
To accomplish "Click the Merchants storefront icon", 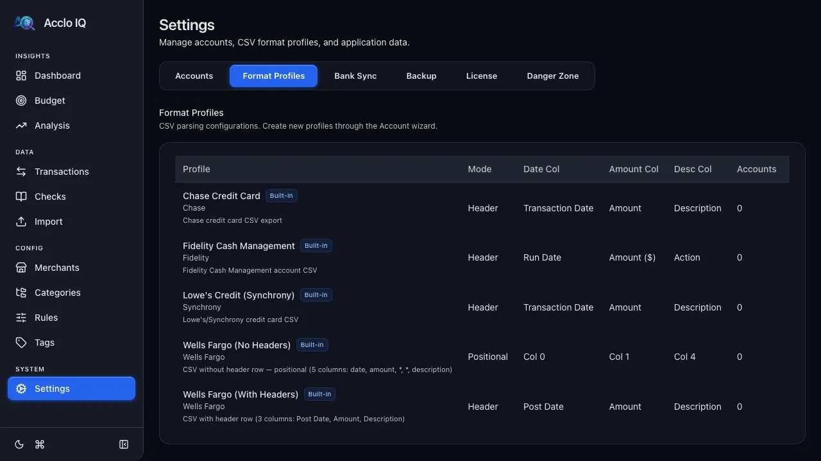I will pyautogui.click(x=21, y=268).
